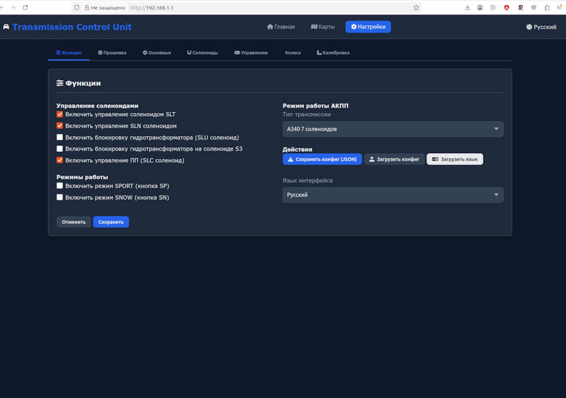Image resolution: width=566 pixels, height=398 pixels.
Task: Click the browser star bookmark control
Action: tap(416, 7)
